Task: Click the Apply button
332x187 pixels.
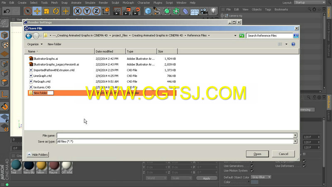Action: [x=207, y=178]
